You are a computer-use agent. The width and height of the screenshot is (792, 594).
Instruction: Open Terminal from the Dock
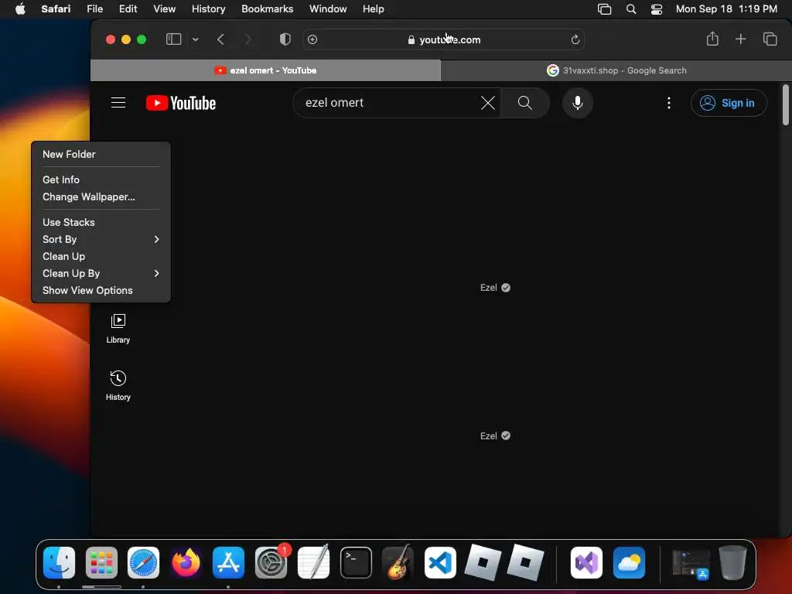click(x=356, y=563)
